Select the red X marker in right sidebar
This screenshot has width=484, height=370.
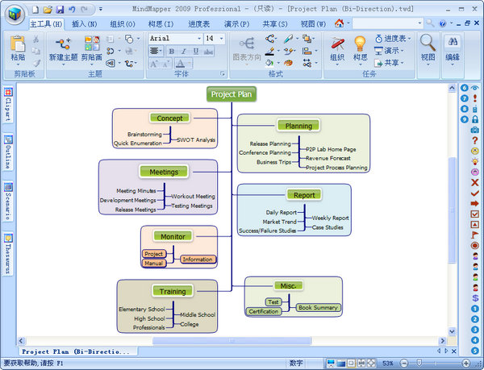pos(475,183)
